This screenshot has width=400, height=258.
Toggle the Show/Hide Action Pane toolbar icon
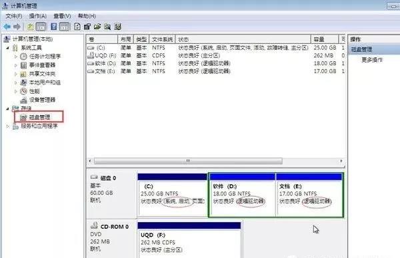click(64, 27)
